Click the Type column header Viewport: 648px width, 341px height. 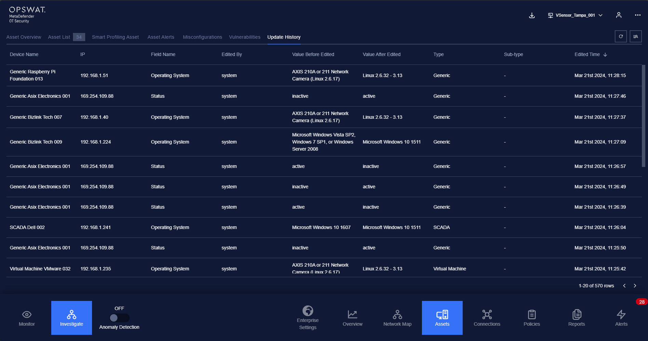(439, 54)
